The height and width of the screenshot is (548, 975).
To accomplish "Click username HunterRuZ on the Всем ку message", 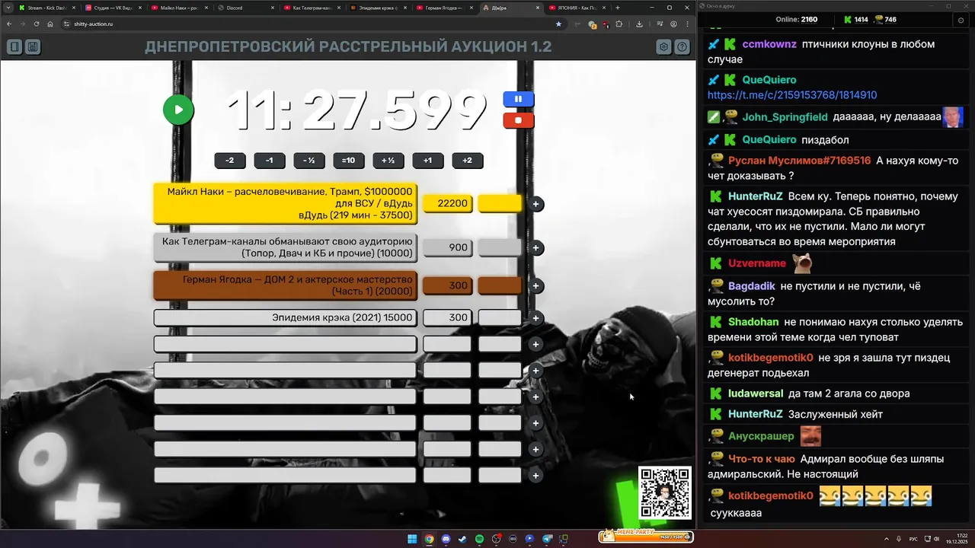I will 755,196.
